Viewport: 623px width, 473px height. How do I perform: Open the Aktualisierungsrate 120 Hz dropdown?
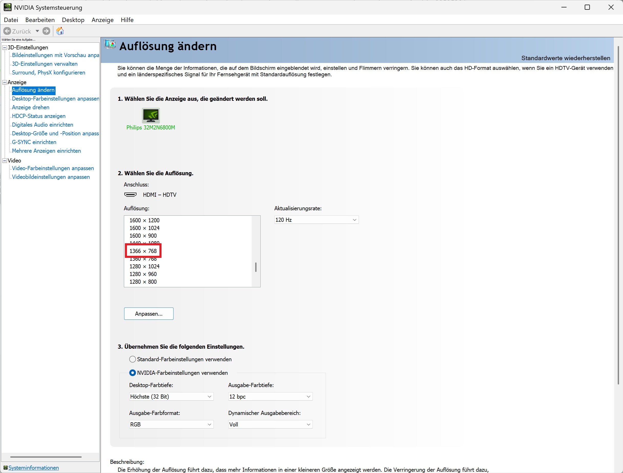pyautogui.click(x=316, y=219)
